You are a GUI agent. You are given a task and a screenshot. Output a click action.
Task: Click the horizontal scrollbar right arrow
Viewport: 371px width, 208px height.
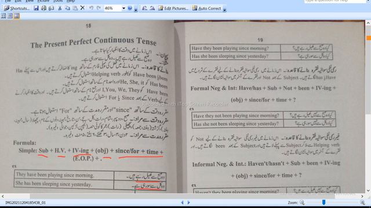pyautogui.click(x=362, y=196)
